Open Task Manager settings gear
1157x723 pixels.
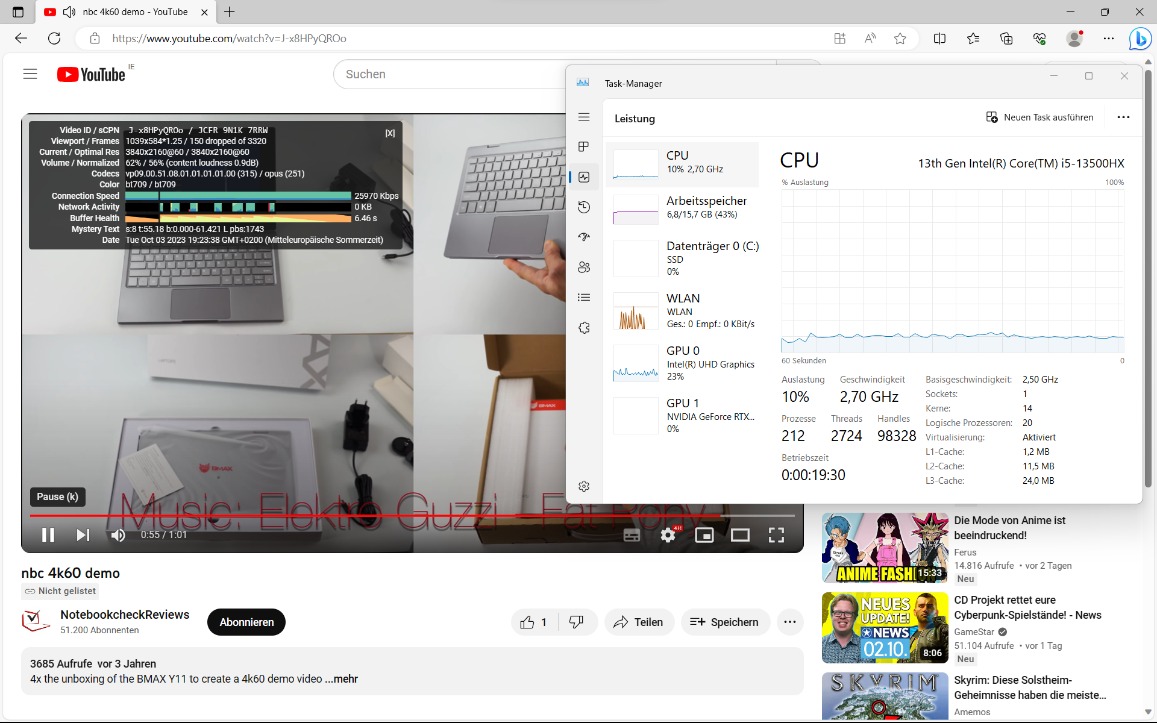pyautogui.click(x=583, y=486)
